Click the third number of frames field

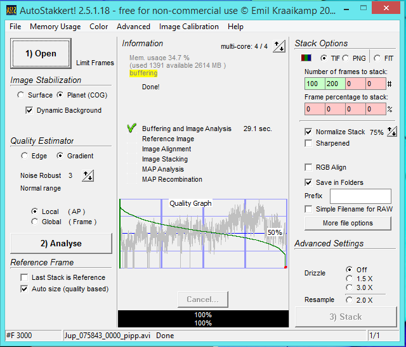tap(355, 84)
